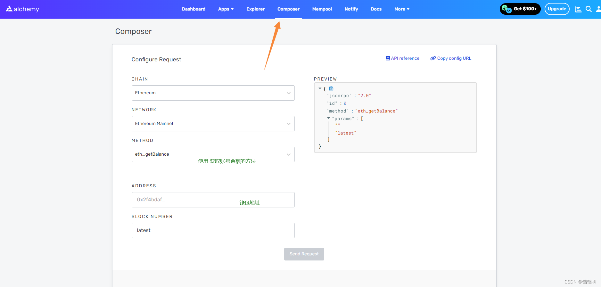The width and height of the screenshot is (601, 287).
Task: Collapse the params array in preview
Action: 328,118
